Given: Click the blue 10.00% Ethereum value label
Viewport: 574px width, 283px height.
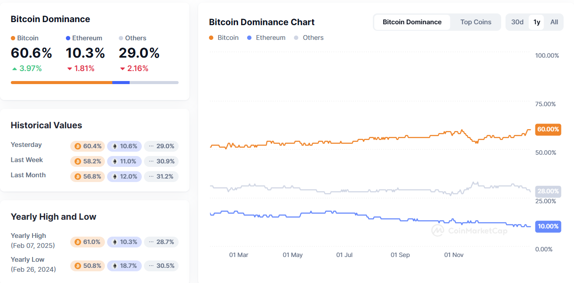Looking at the screenshot, I should click(x=548, y=227).
